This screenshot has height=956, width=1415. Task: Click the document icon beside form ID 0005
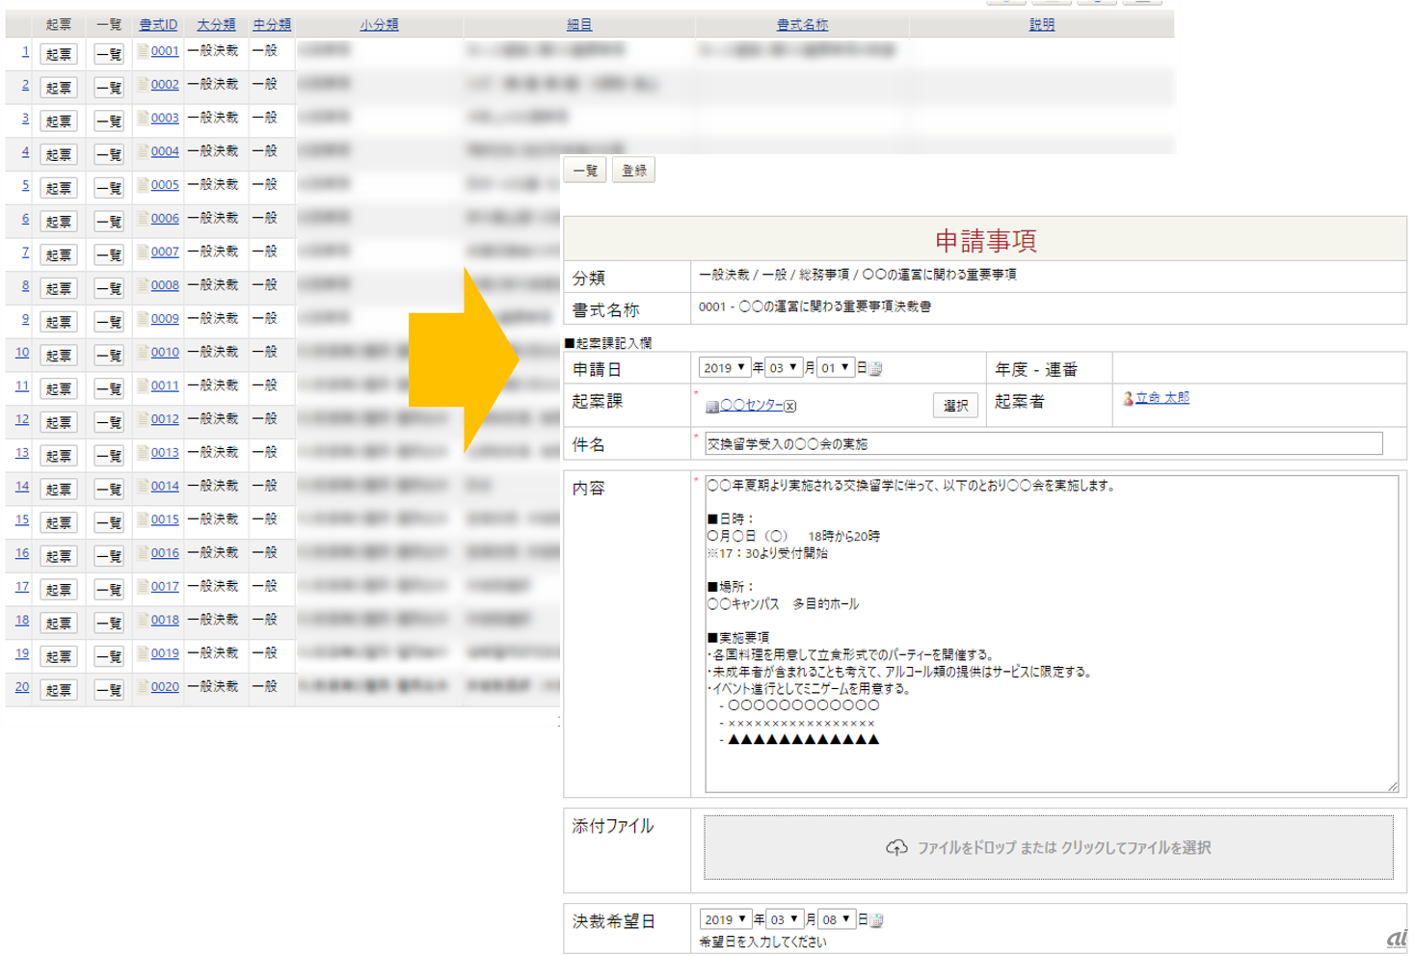(143, 185)
